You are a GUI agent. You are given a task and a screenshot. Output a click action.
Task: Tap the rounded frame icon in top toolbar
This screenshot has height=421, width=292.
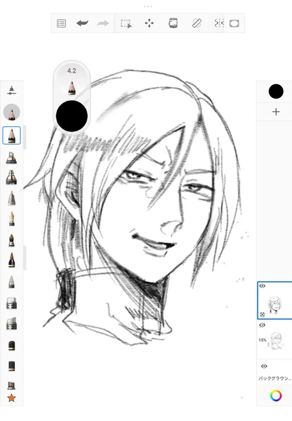[x=234, y=24]
